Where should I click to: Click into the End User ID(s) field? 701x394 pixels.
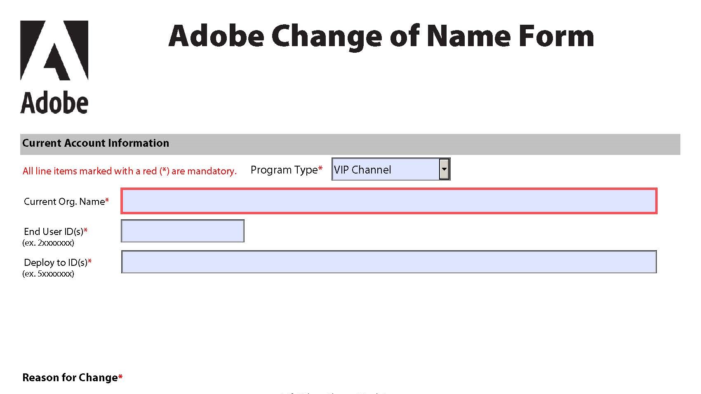click(x=183, y=231)
